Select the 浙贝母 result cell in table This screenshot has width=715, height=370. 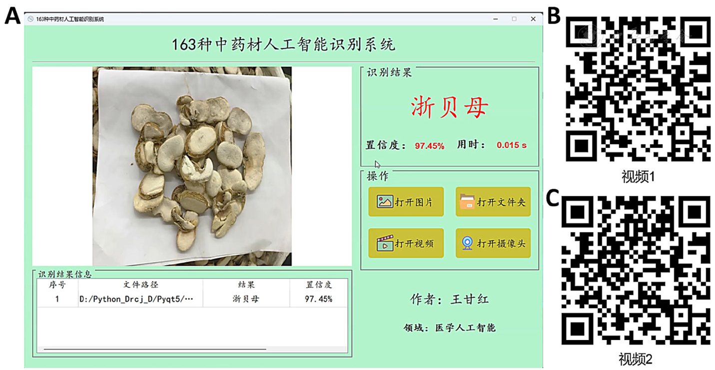point(246,299)
